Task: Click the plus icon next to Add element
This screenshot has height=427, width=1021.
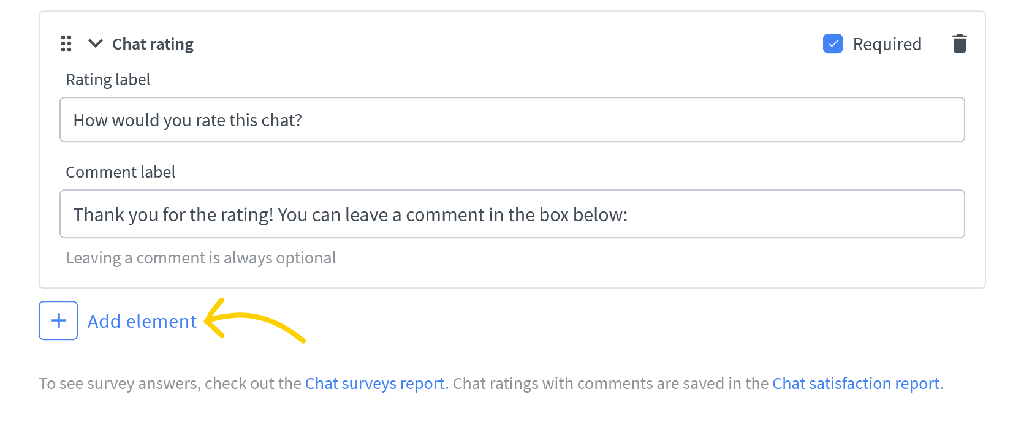Action: [x=58, y=320]
